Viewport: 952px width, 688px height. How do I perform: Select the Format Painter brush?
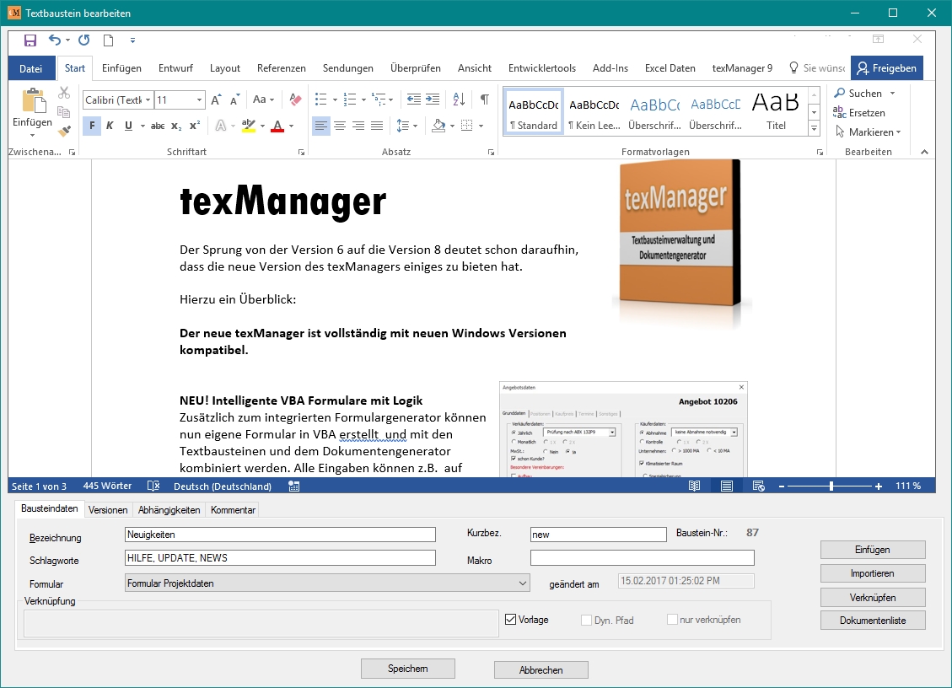pyautogui.click(x=63, y=131)
